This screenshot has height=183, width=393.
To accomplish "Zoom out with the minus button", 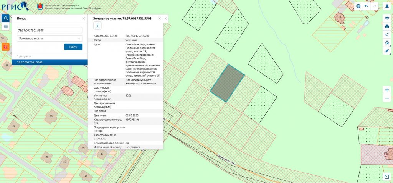I will coord(387,98).
